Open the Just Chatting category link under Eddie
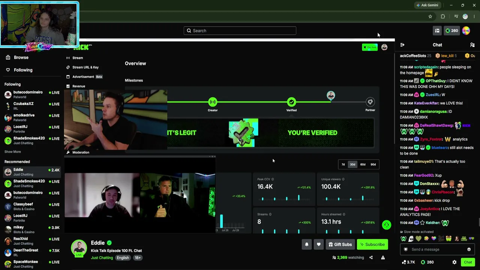 (x=102, y=258)
